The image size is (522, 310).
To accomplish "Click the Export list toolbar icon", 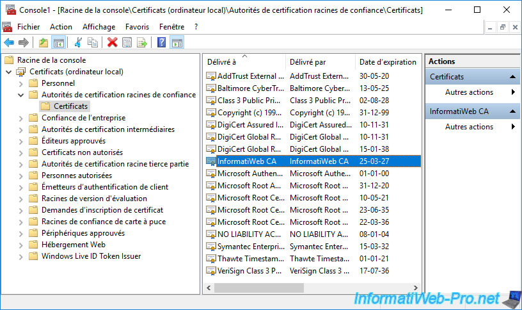I will 142,43.
